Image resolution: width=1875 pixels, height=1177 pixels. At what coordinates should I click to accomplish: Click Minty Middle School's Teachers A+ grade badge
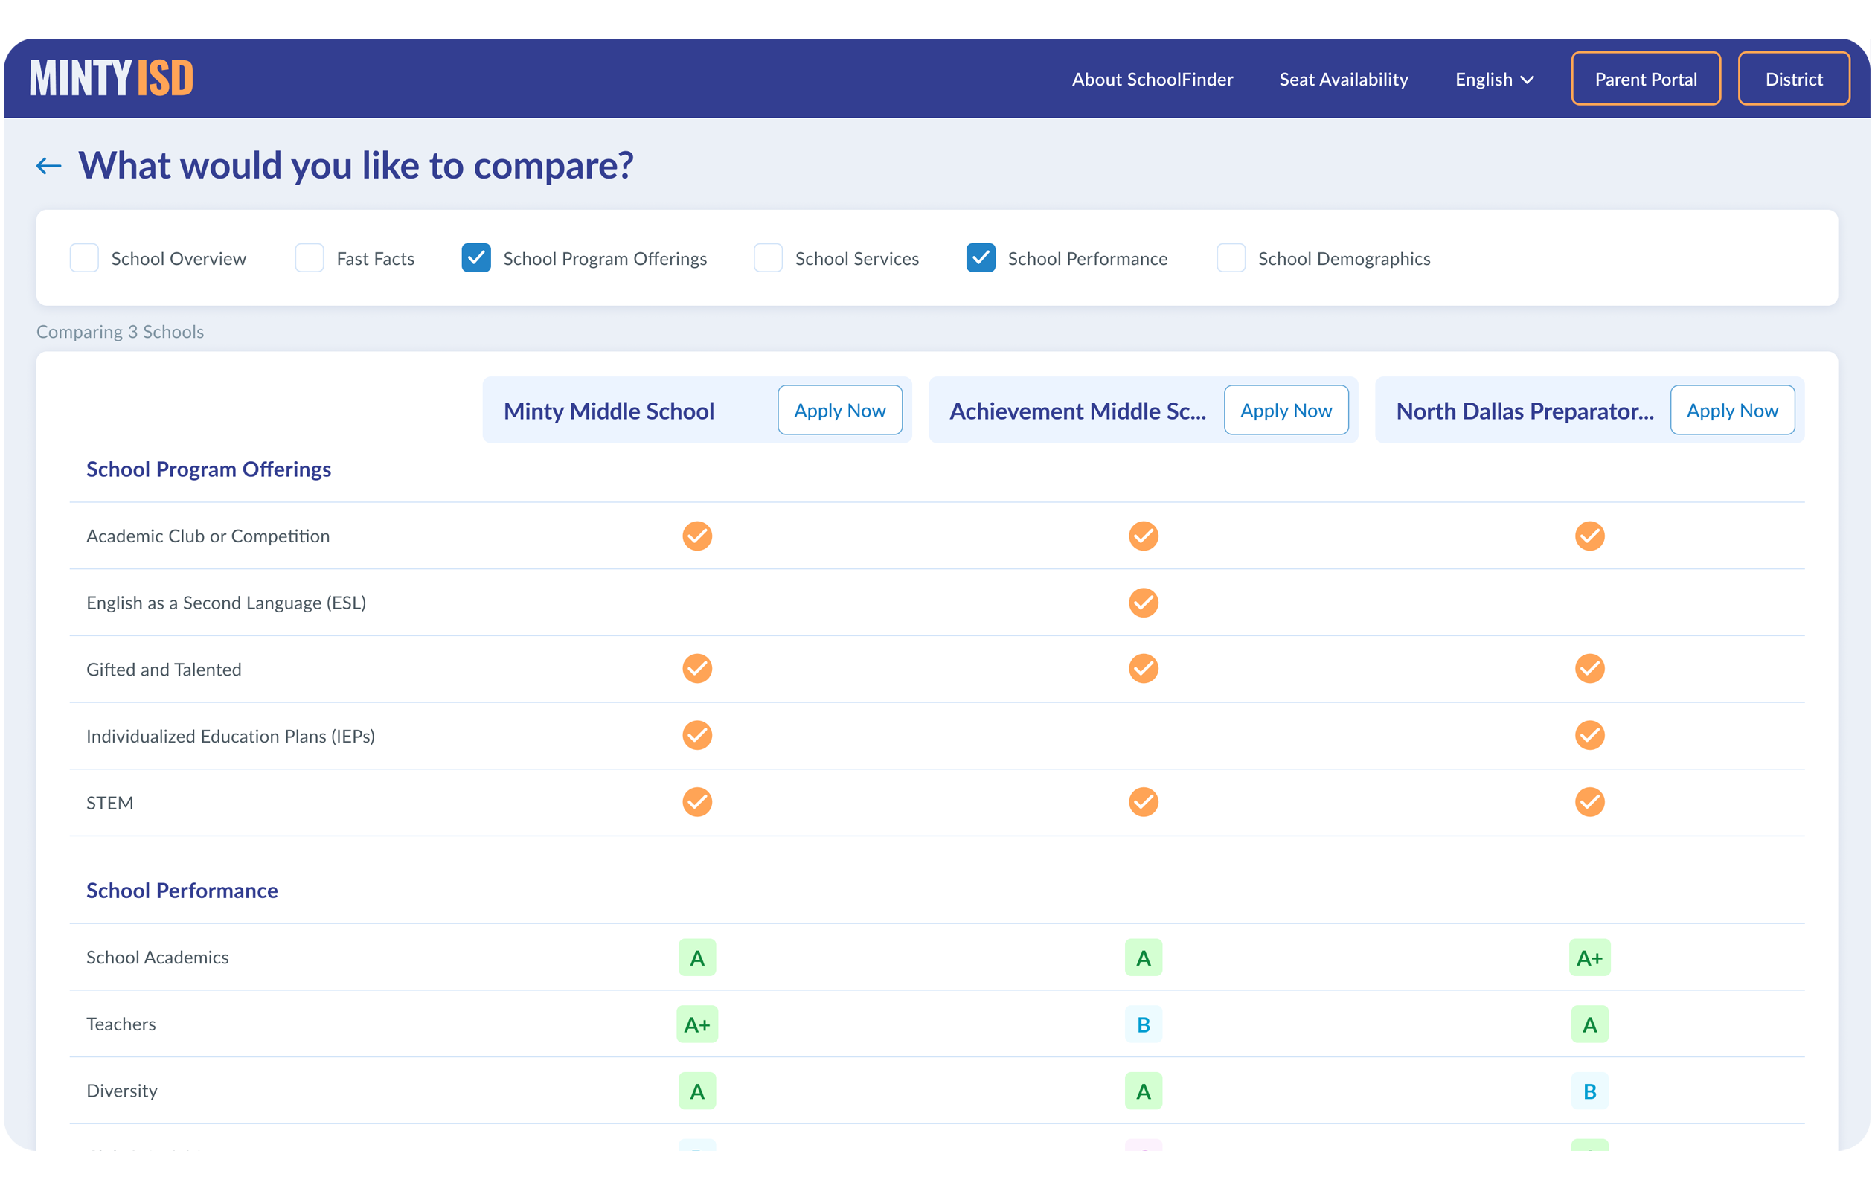coord(696,1024)
